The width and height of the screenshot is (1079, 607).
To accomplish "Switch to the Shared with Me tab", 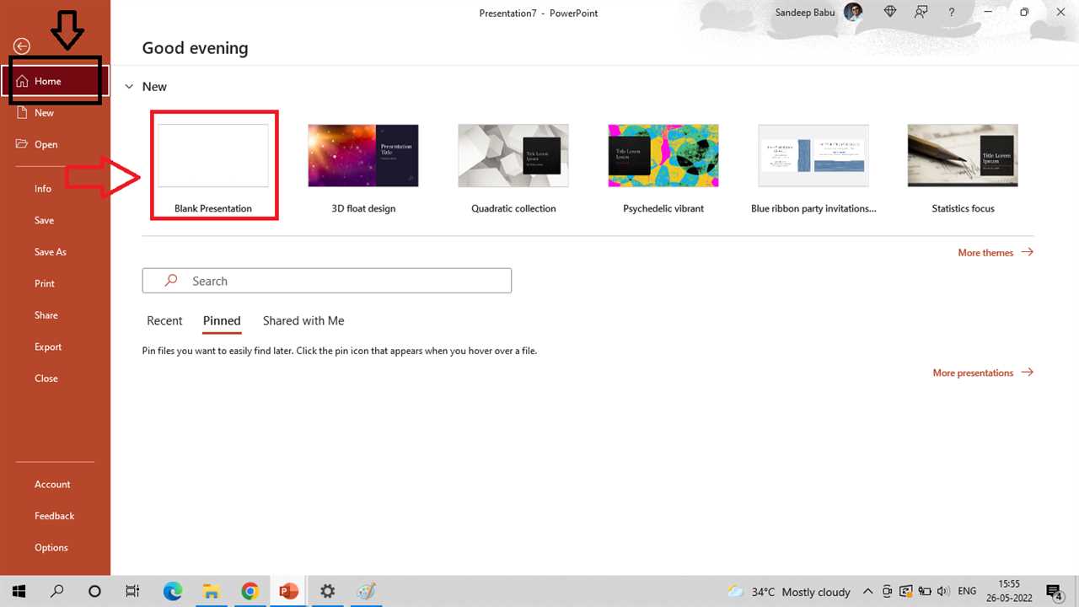I will tap(303, 321).
